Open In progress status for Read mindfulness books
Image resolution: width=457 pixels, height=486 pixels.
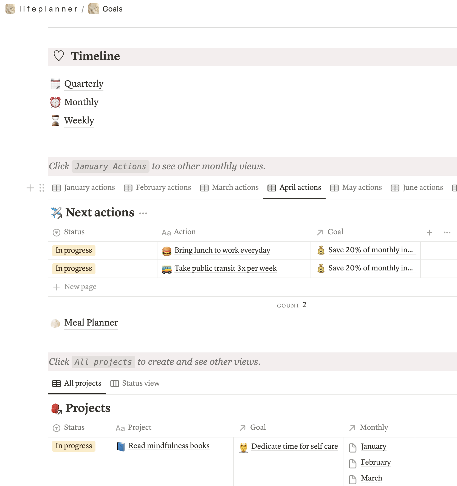[x=74, y=446]
